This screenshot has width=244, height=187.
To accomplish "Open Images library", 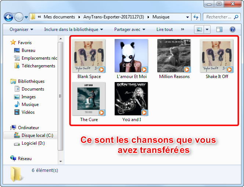I will pyautogui.click(x=28, y=97).
